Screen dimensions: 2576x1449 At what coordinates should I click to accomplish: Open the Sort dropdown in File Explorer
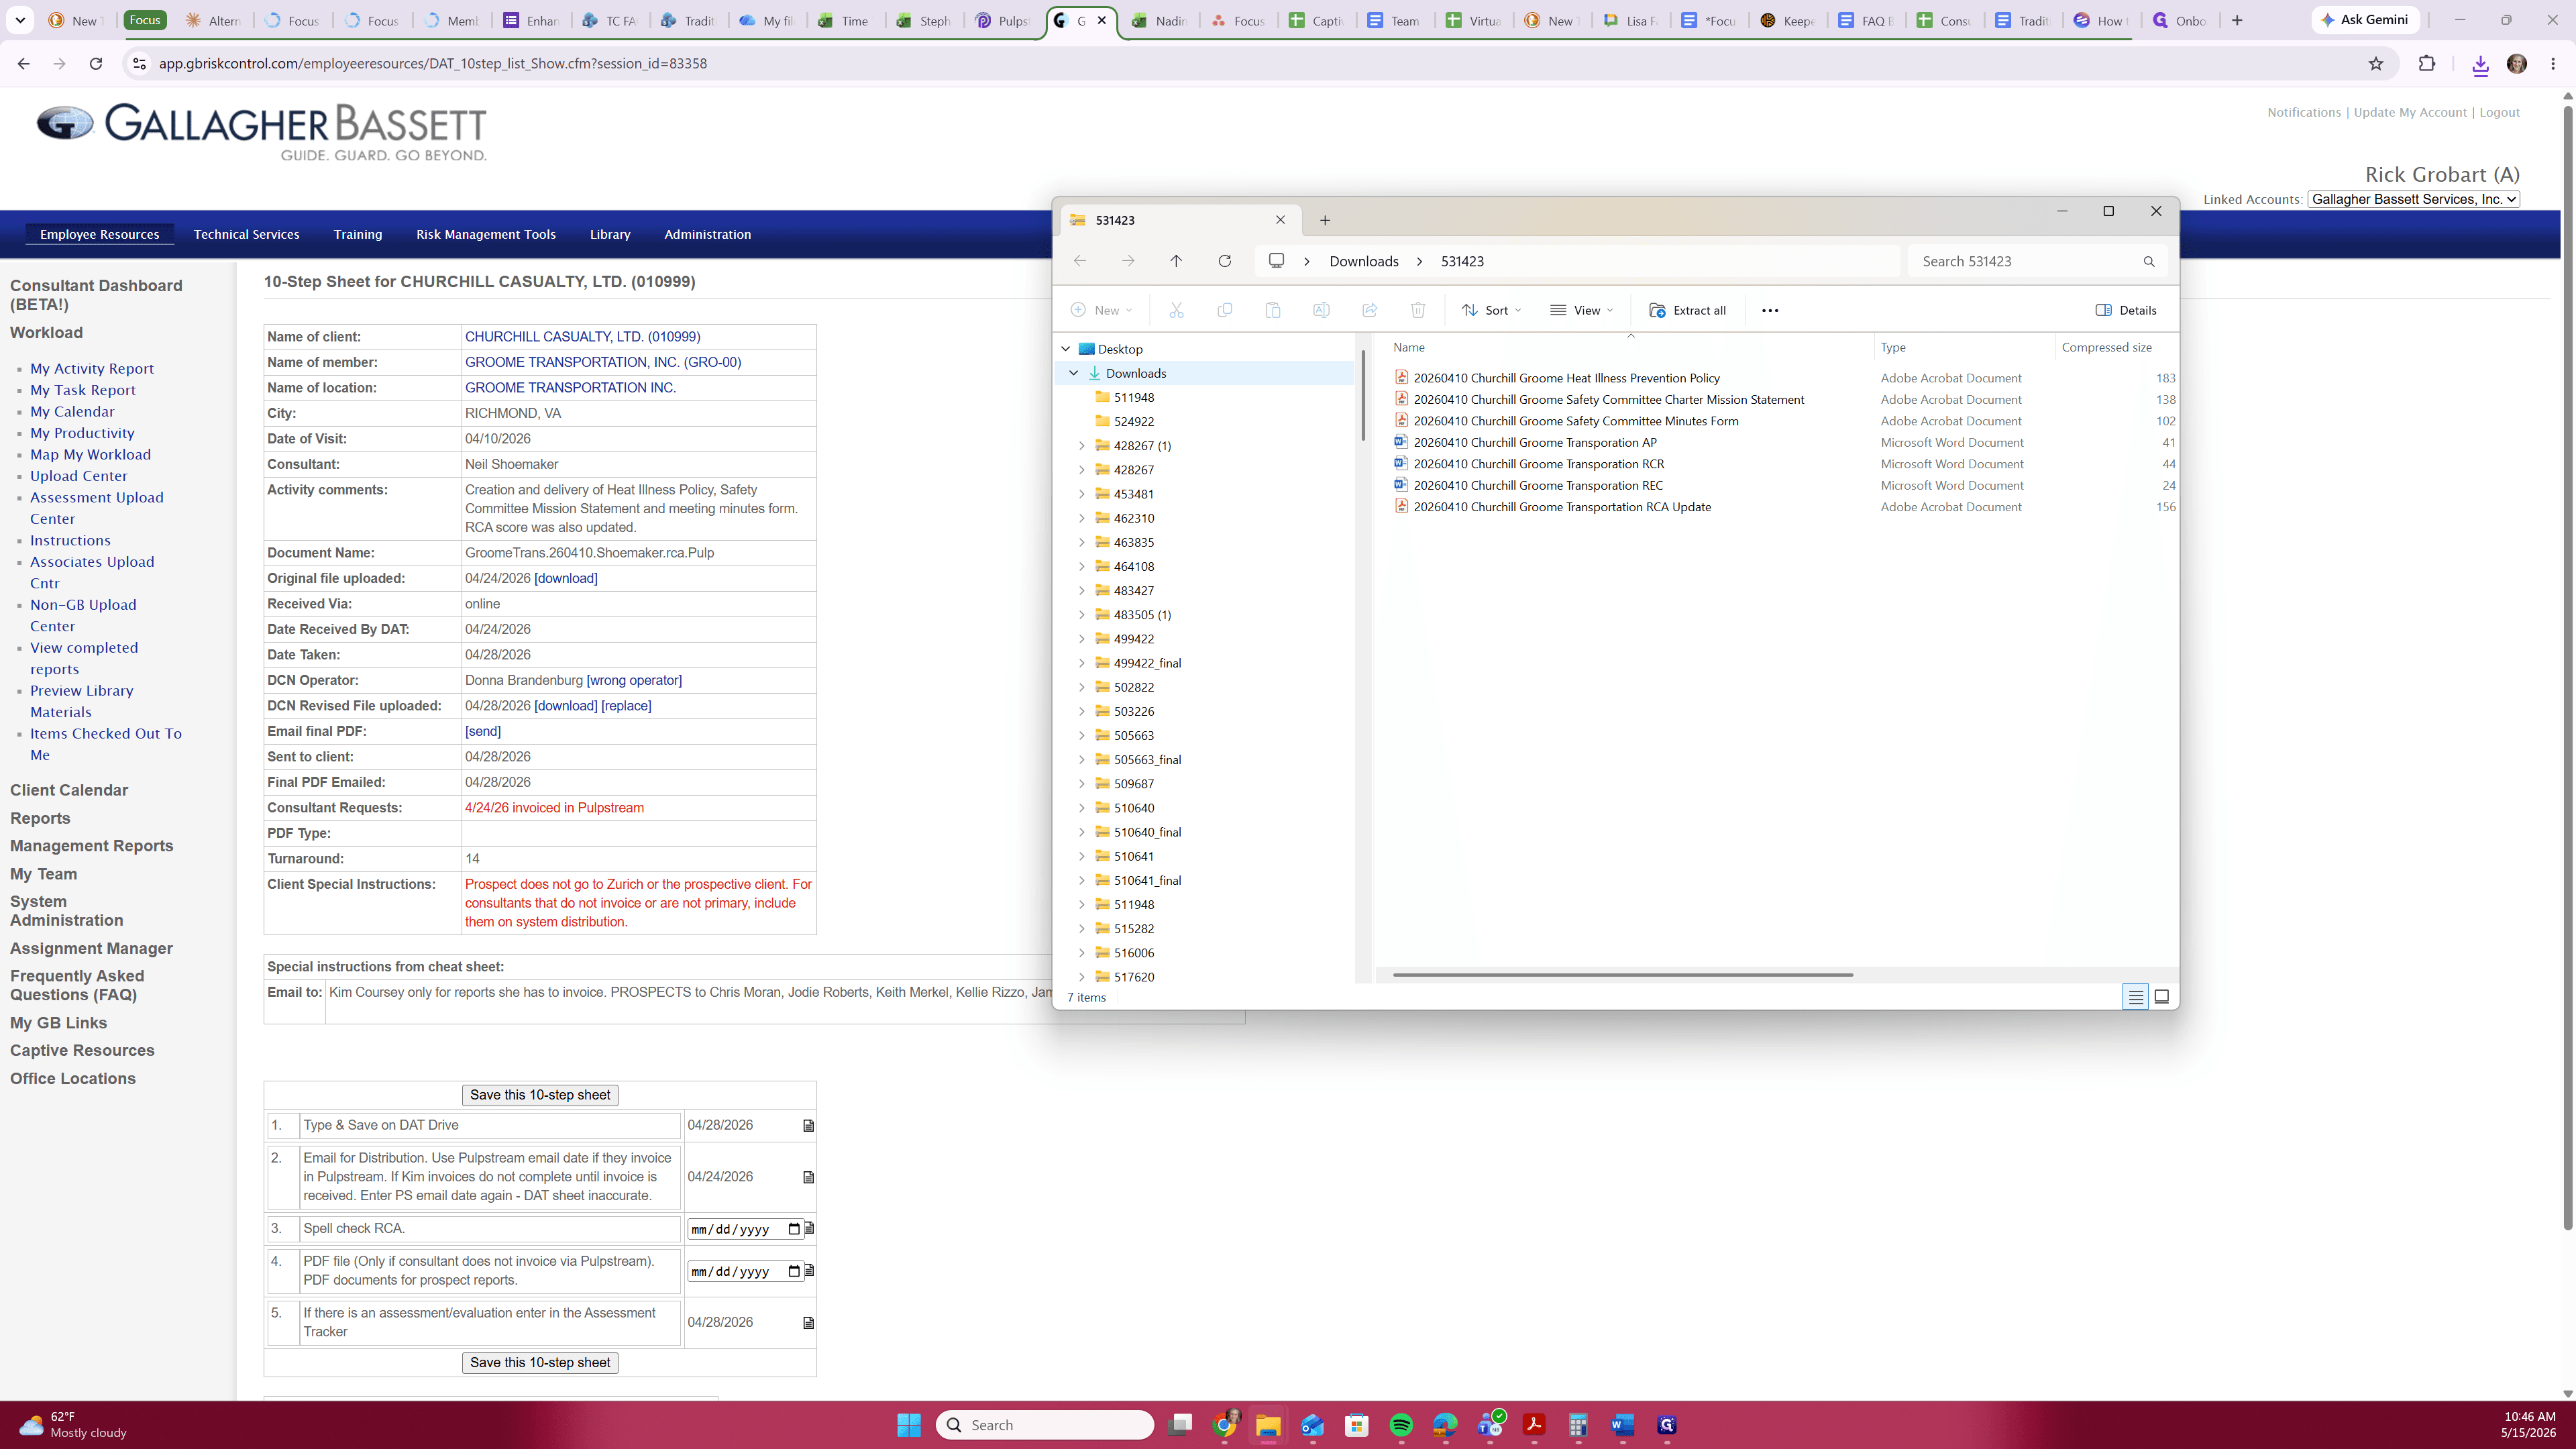pos(1491,310)
